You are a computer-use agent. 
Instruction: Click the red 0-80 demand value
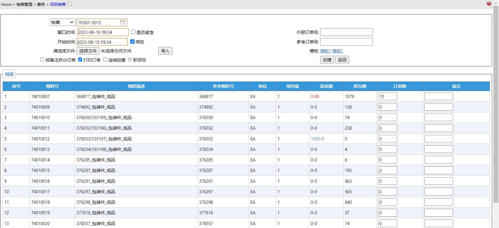pyautogui.click(x=315, y=96)
